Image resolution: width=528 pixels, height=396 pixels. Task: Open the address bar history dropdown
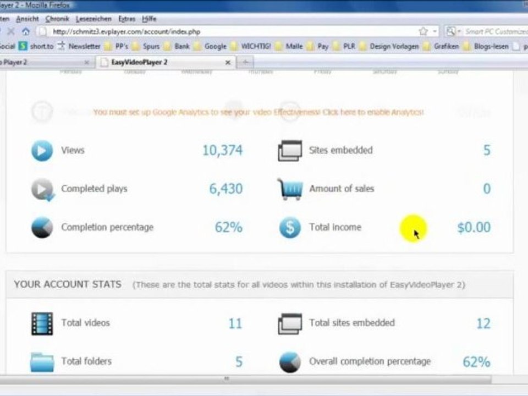coord(435,32)
